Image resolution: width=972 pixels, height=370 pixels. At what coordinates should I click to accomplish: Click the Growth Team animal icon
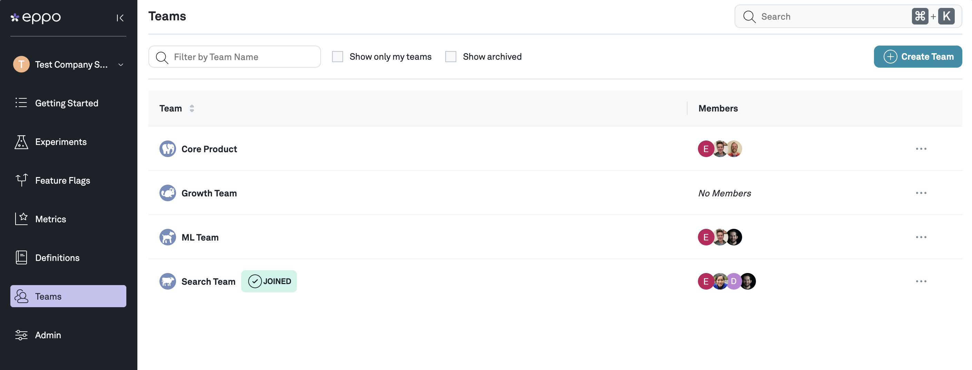click(167, 193)
